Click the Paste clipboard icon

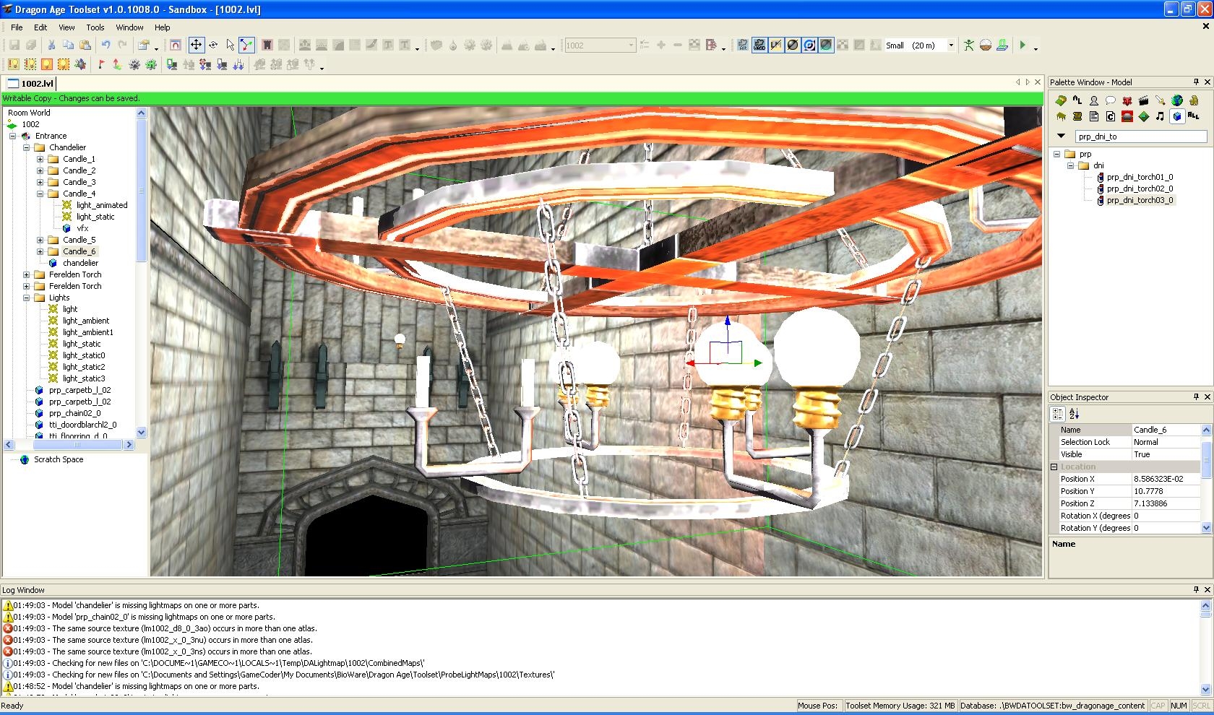[x=85, y=45]
